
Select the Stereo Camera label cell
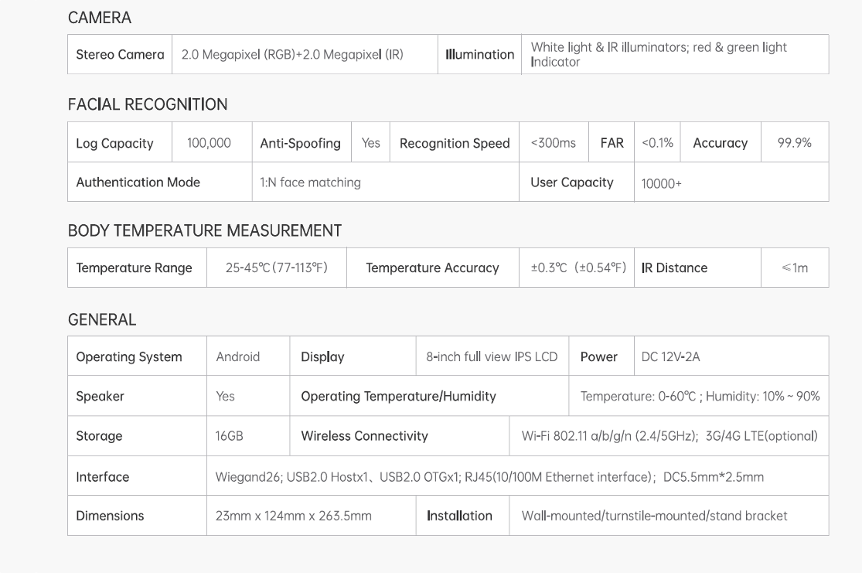(120, 54)
